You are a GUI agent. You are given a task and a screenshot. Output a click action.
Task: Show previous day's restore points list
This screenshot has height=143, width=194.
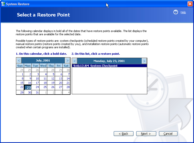[74, 61]
